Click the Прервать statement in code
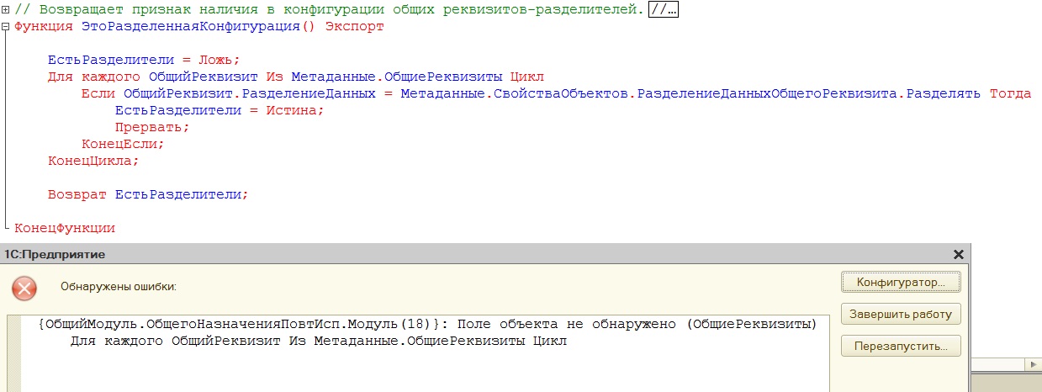The height and width of the screenshot is (392, 1042). click(x=151, y=127)
